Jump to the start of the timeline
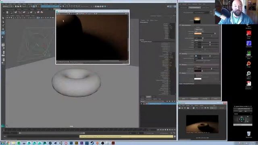Viewport: 258px width, 145px height. click(158, 130)
